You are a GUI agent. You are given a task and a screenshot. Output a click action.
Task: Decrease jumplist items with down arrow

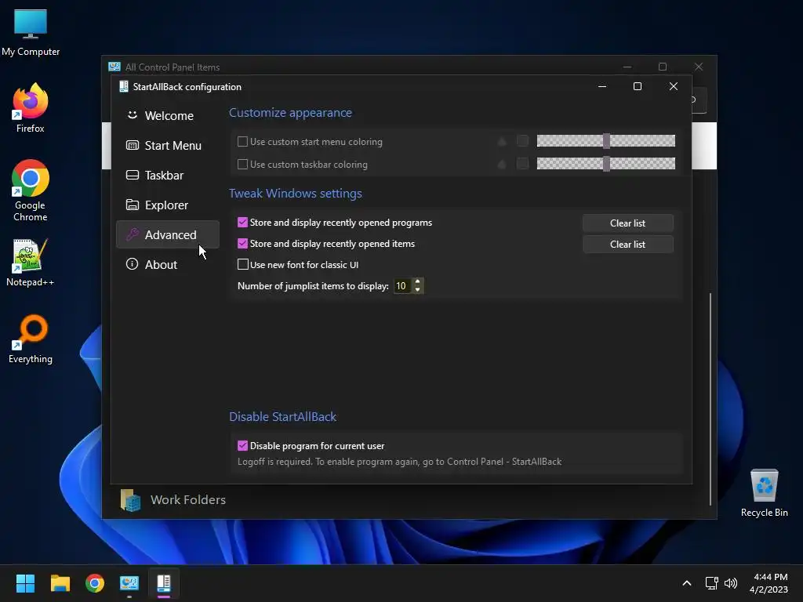click(418, 290)
